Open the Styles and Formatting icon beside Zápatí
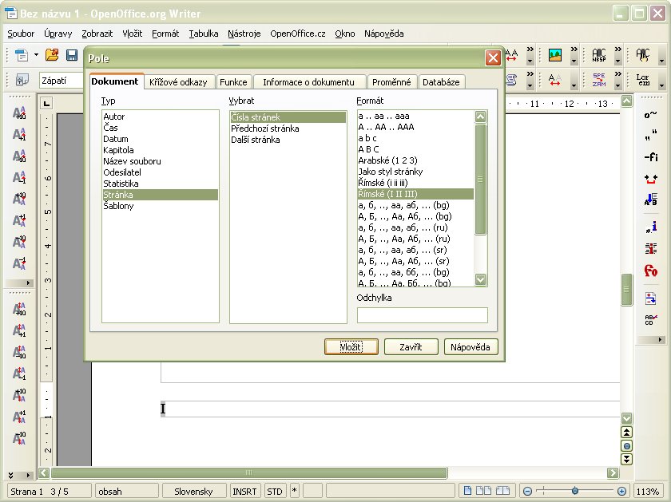The width and height of the screenshot is (671, 502). point(22,80)
